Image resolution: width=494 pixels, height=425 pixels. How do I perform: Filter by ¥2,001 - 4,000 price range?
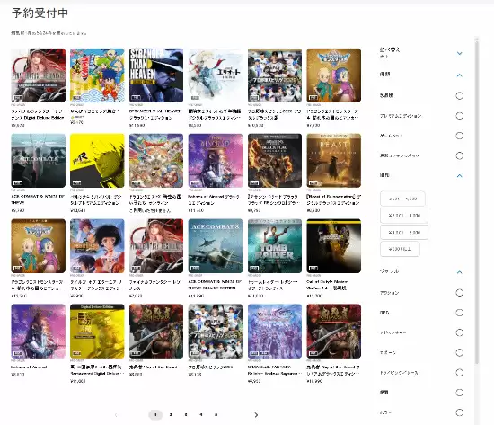[x=404, y=216]
